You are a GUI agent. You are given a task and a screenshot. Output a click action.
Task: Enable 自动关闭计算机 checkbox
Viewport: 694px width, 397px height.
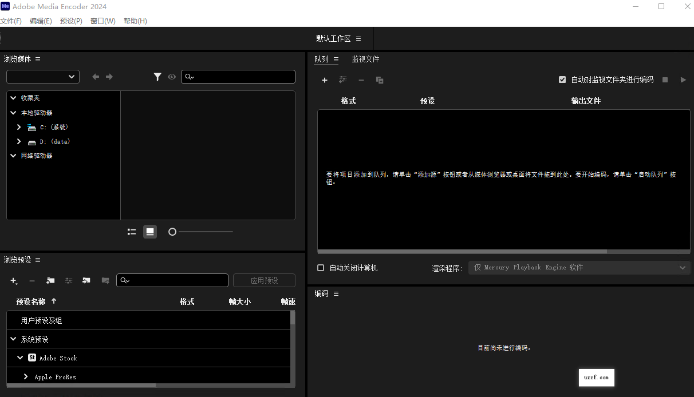click(321, 267)
